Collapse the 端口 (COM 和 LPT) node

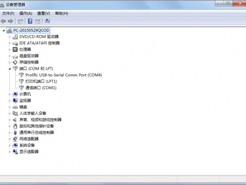[x=10, y=69]
